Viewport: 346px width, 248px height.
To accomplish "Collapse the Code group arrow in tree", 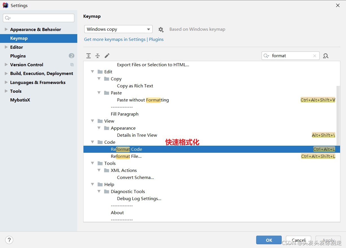I will click(92, 142).
